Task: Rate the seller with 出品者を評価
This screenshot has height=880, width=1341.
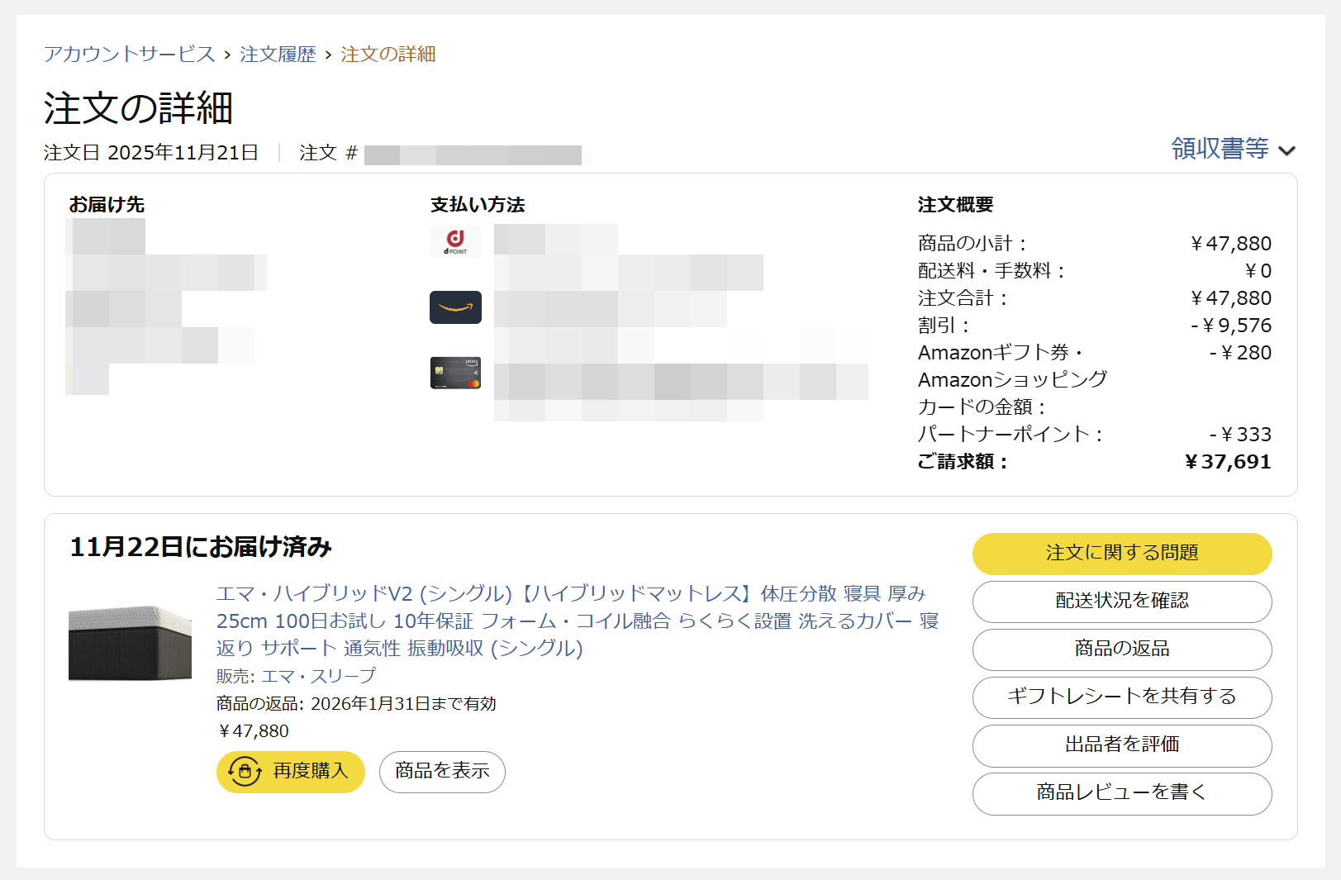Action: (x=1121, y=745)
